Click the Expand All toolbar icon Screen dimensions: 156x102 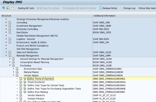tap(3, 8)
